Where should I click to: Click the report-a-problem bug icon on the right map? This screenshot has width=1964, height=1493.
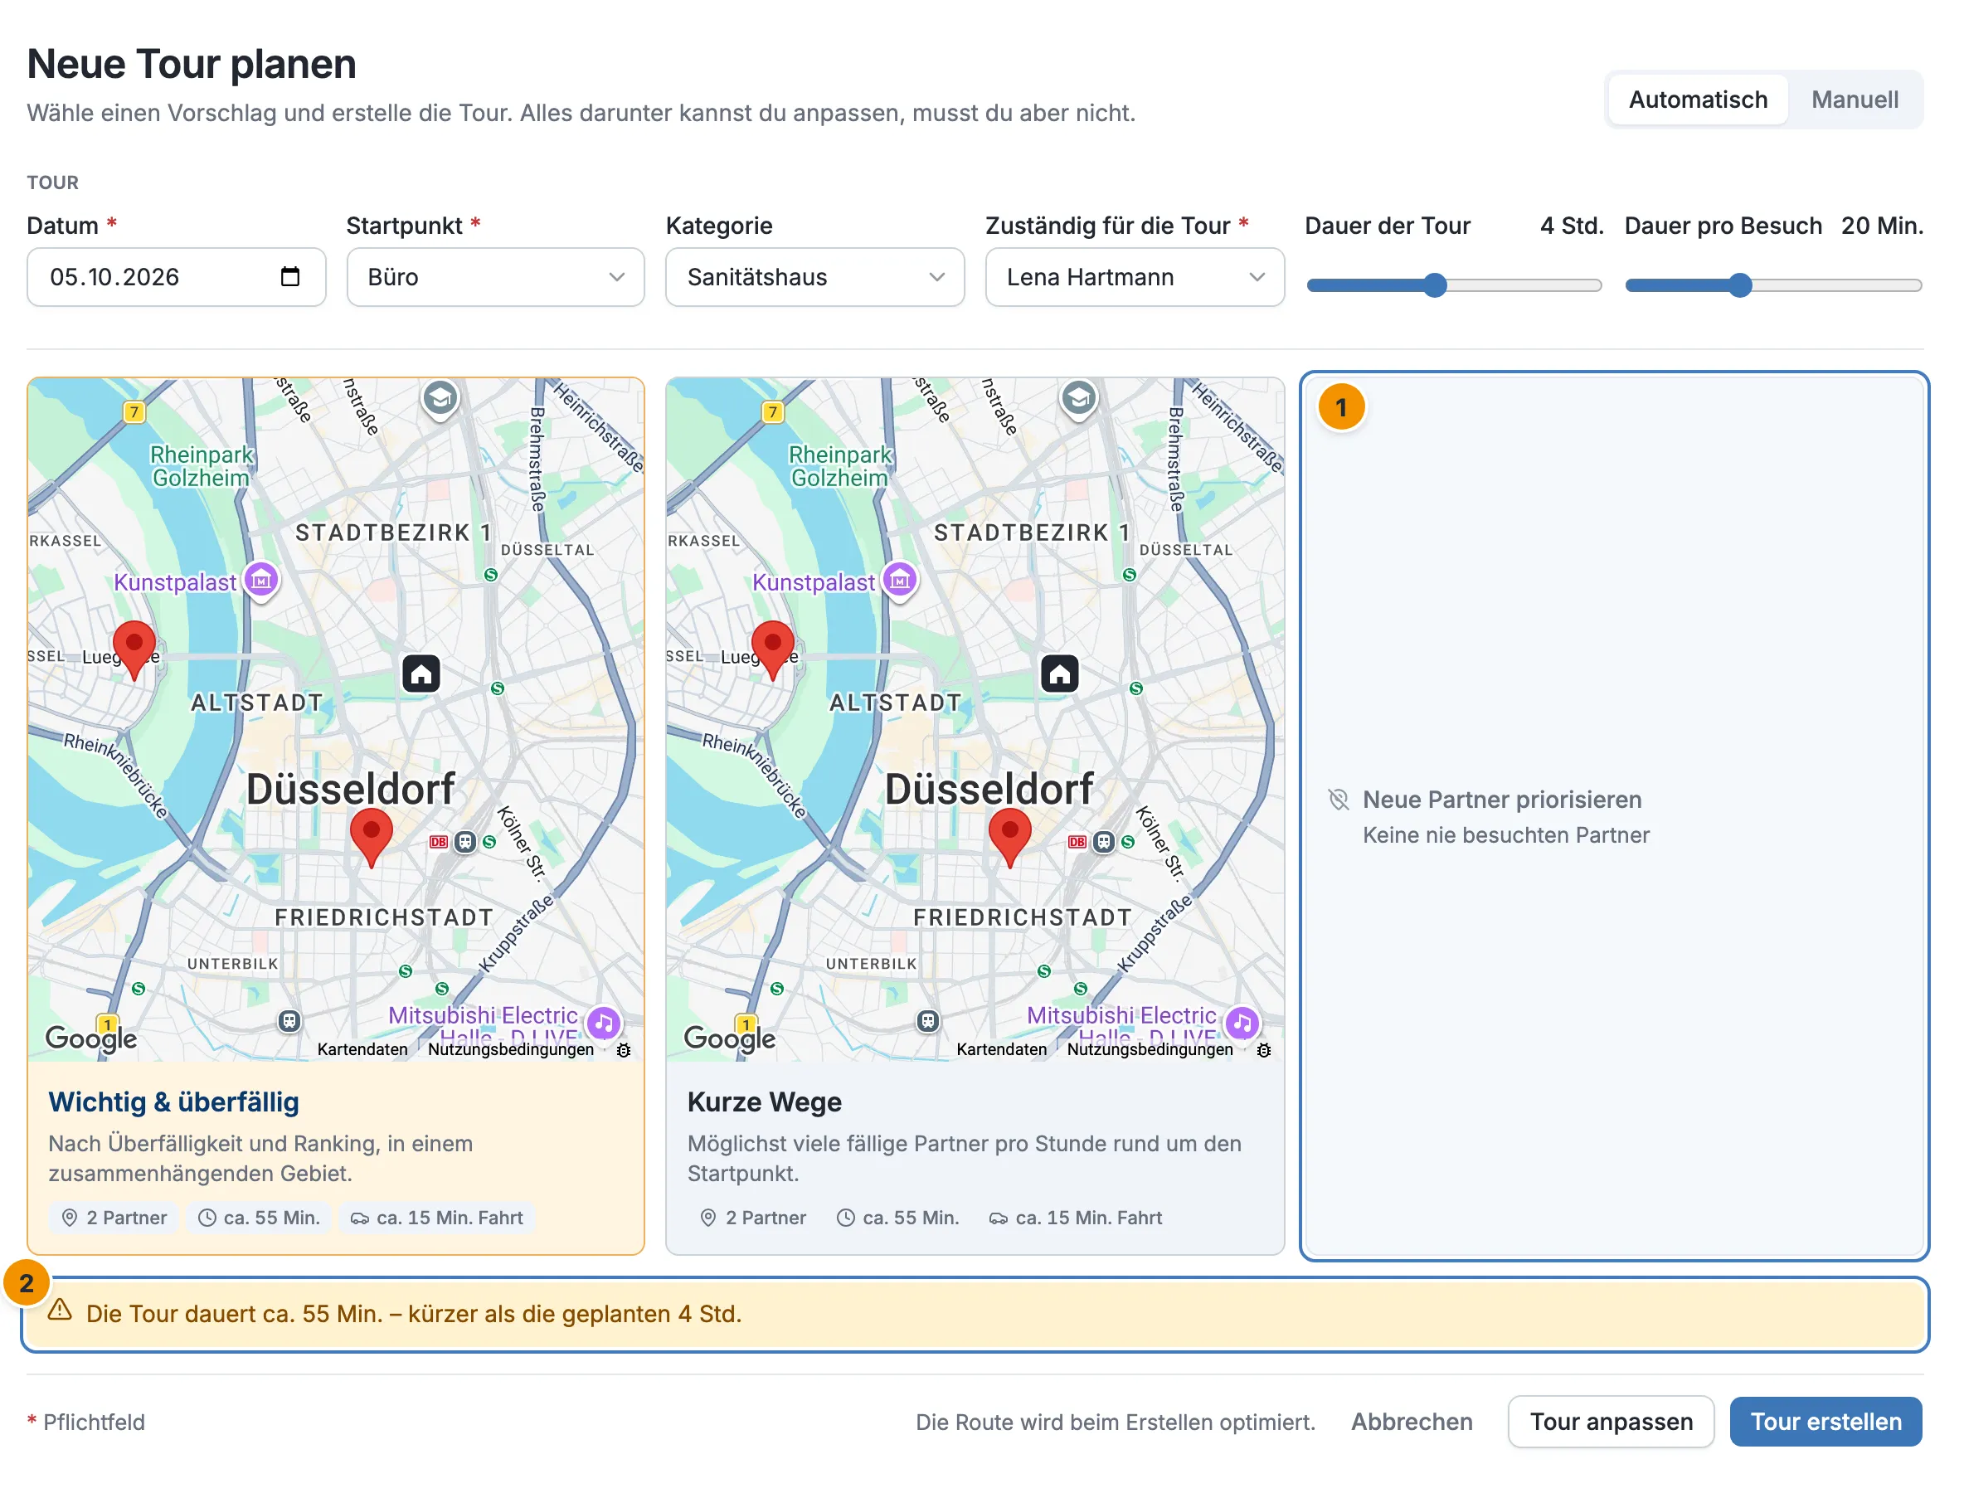pyautogui.click(x=1264, y=1049)
